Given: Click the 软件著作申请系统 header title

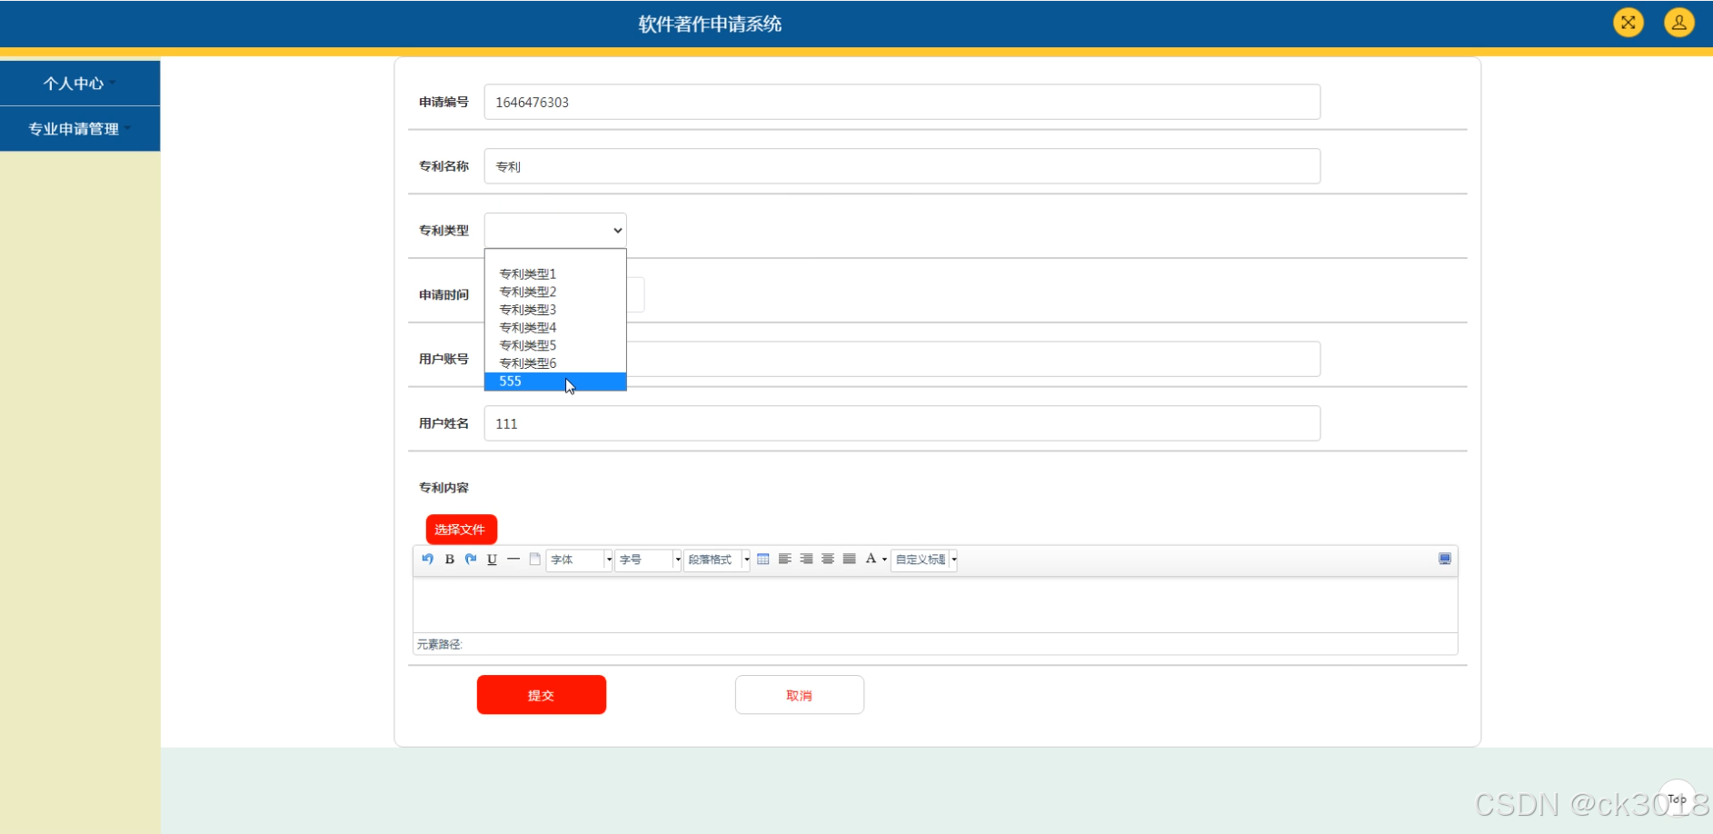Looking at the screenshot, I should (x=710, y=24).
